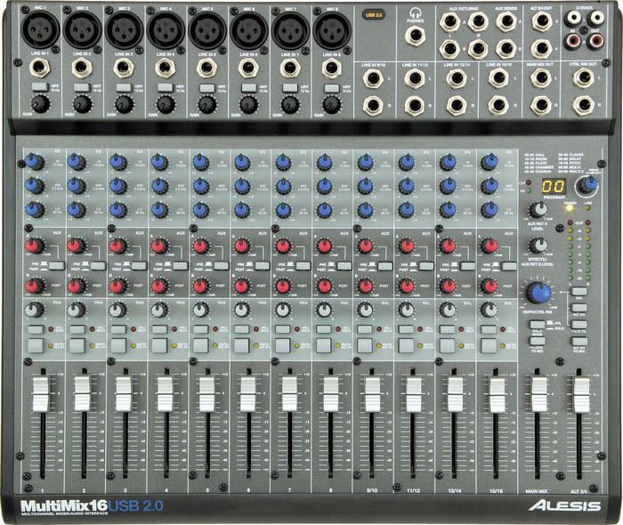Click the AUX RET A LEVEL knob
This screenshot has height=525, width=623.
(538, 209)
